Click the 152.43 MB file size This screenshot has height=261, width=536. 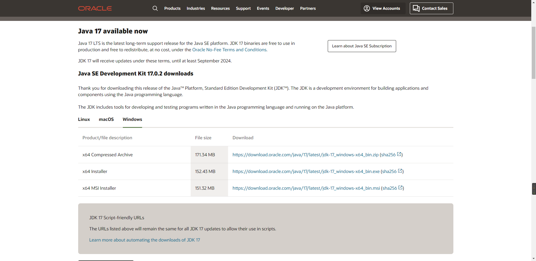205,171
